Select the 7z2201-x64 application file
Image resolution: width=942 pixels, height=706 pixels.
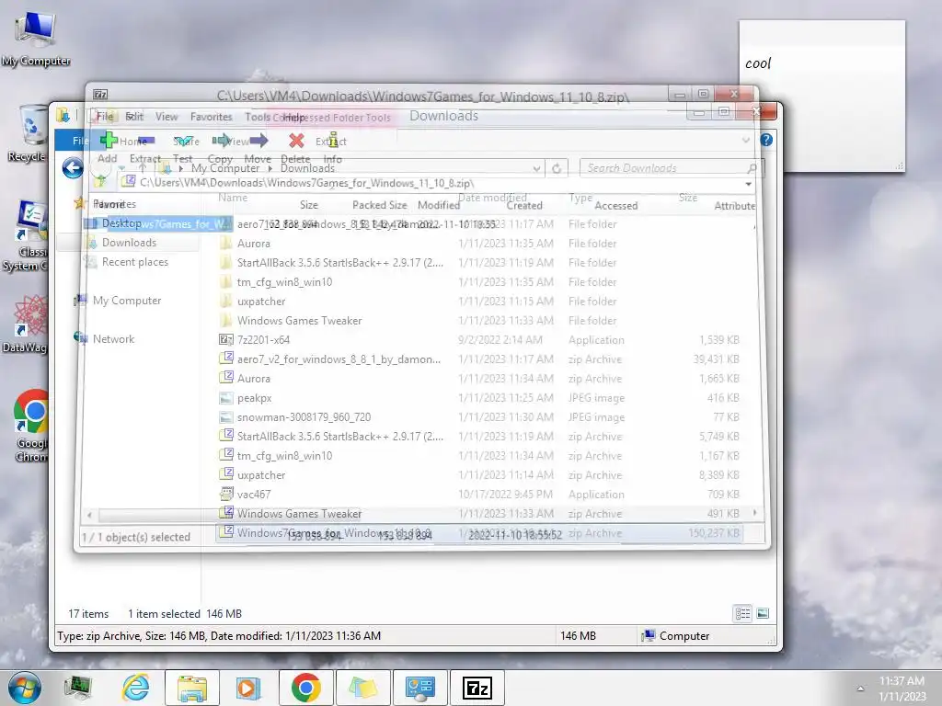[480, 339]
